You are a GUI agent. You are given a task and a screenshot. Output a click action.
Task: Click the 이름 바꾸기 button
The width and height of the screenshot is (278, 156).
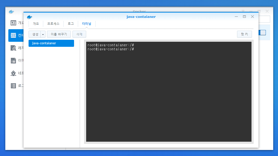click(59, 34)
